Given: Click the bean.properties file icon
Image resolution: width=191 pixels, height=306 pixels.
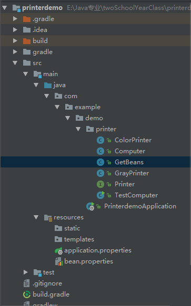Looking at the screenshot, I should 59,261.
